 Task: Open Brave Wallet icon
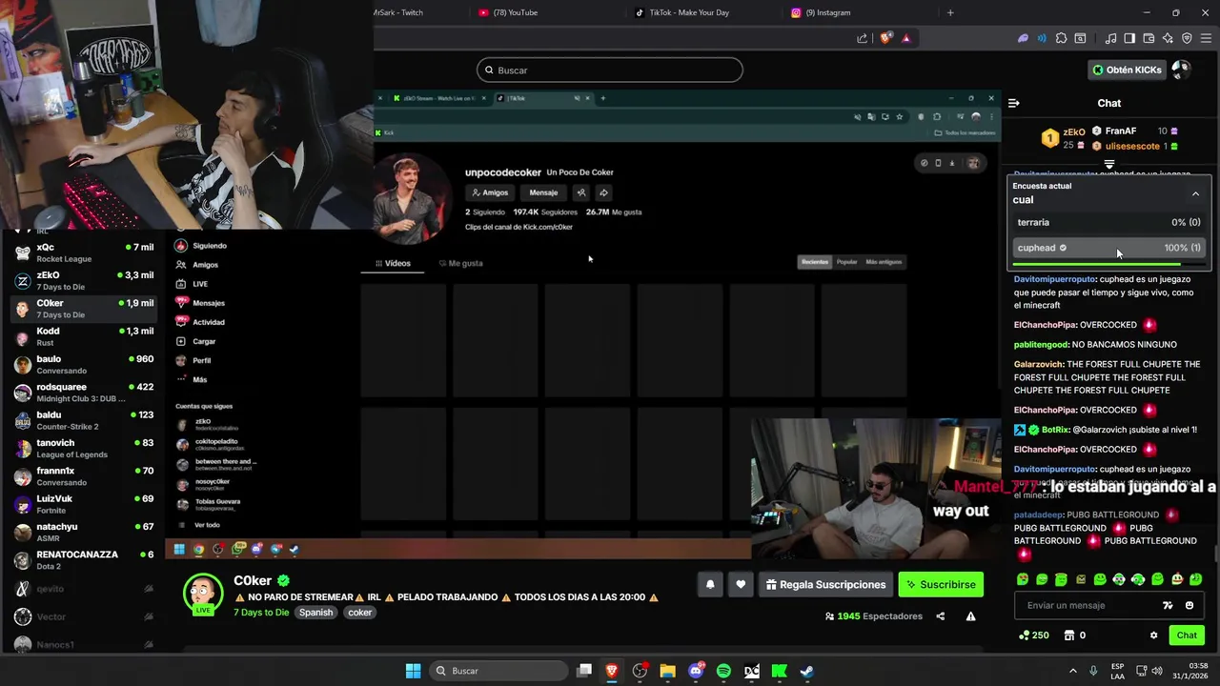[1149, 38]
